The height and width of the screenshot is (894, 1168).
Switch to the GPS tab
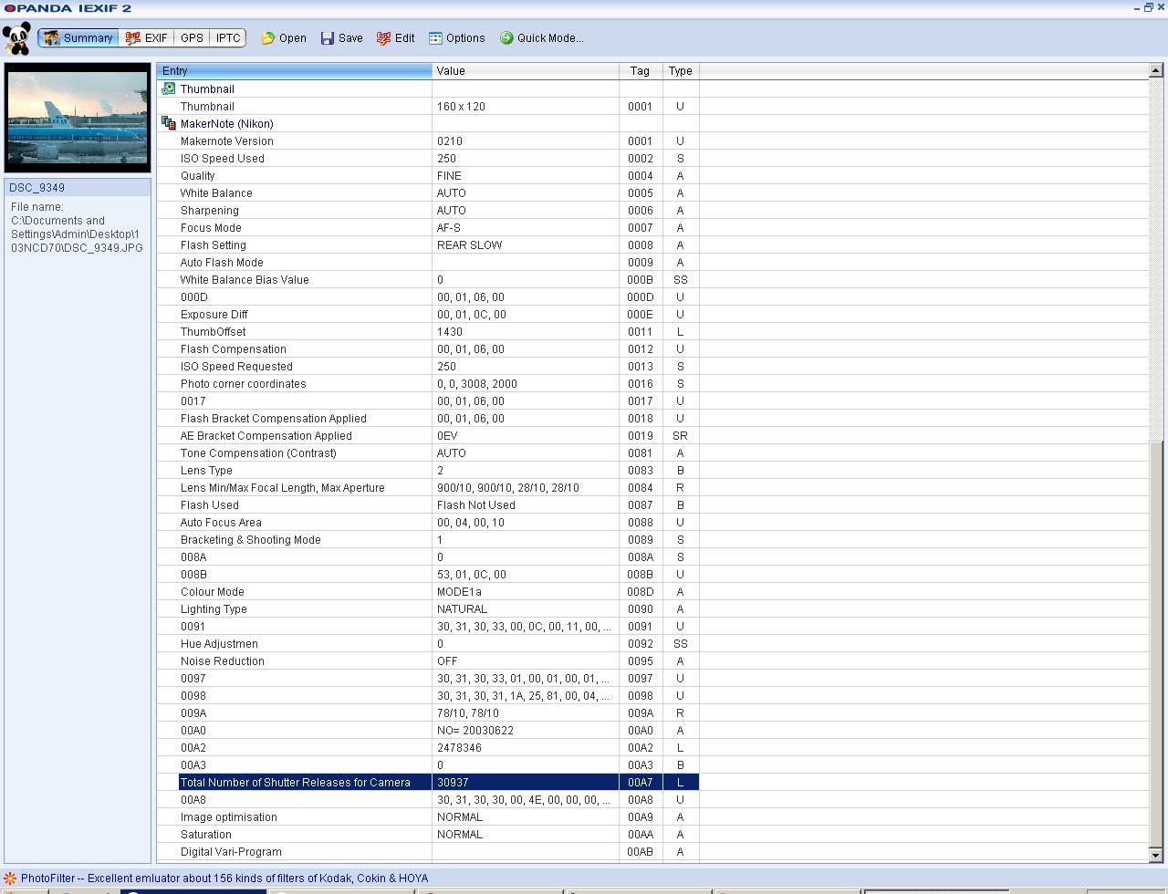pyautogui.click(x=192, y=38)
